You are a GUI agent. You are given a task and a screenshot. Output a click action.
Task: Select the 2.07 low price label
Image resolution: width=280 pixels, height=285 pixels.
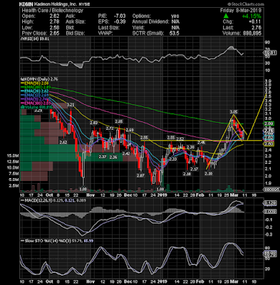140,176
